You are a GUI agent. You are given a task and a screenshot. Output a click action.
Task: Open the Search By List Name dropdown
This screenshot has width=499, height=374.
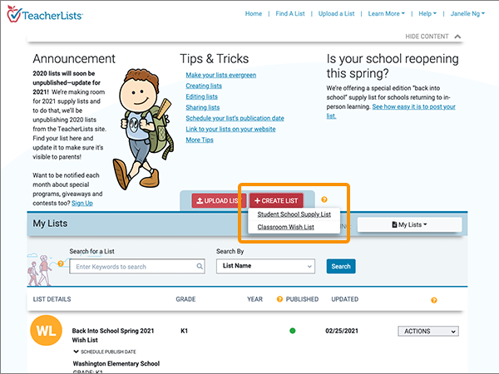click(265, 266)
